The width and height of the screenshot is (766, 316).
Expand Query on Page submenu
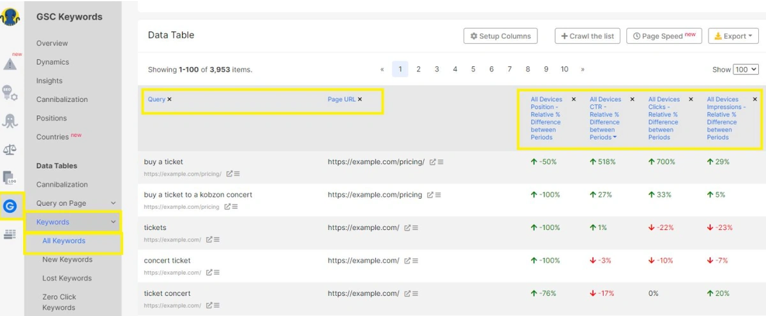click(x=114, y=203)
